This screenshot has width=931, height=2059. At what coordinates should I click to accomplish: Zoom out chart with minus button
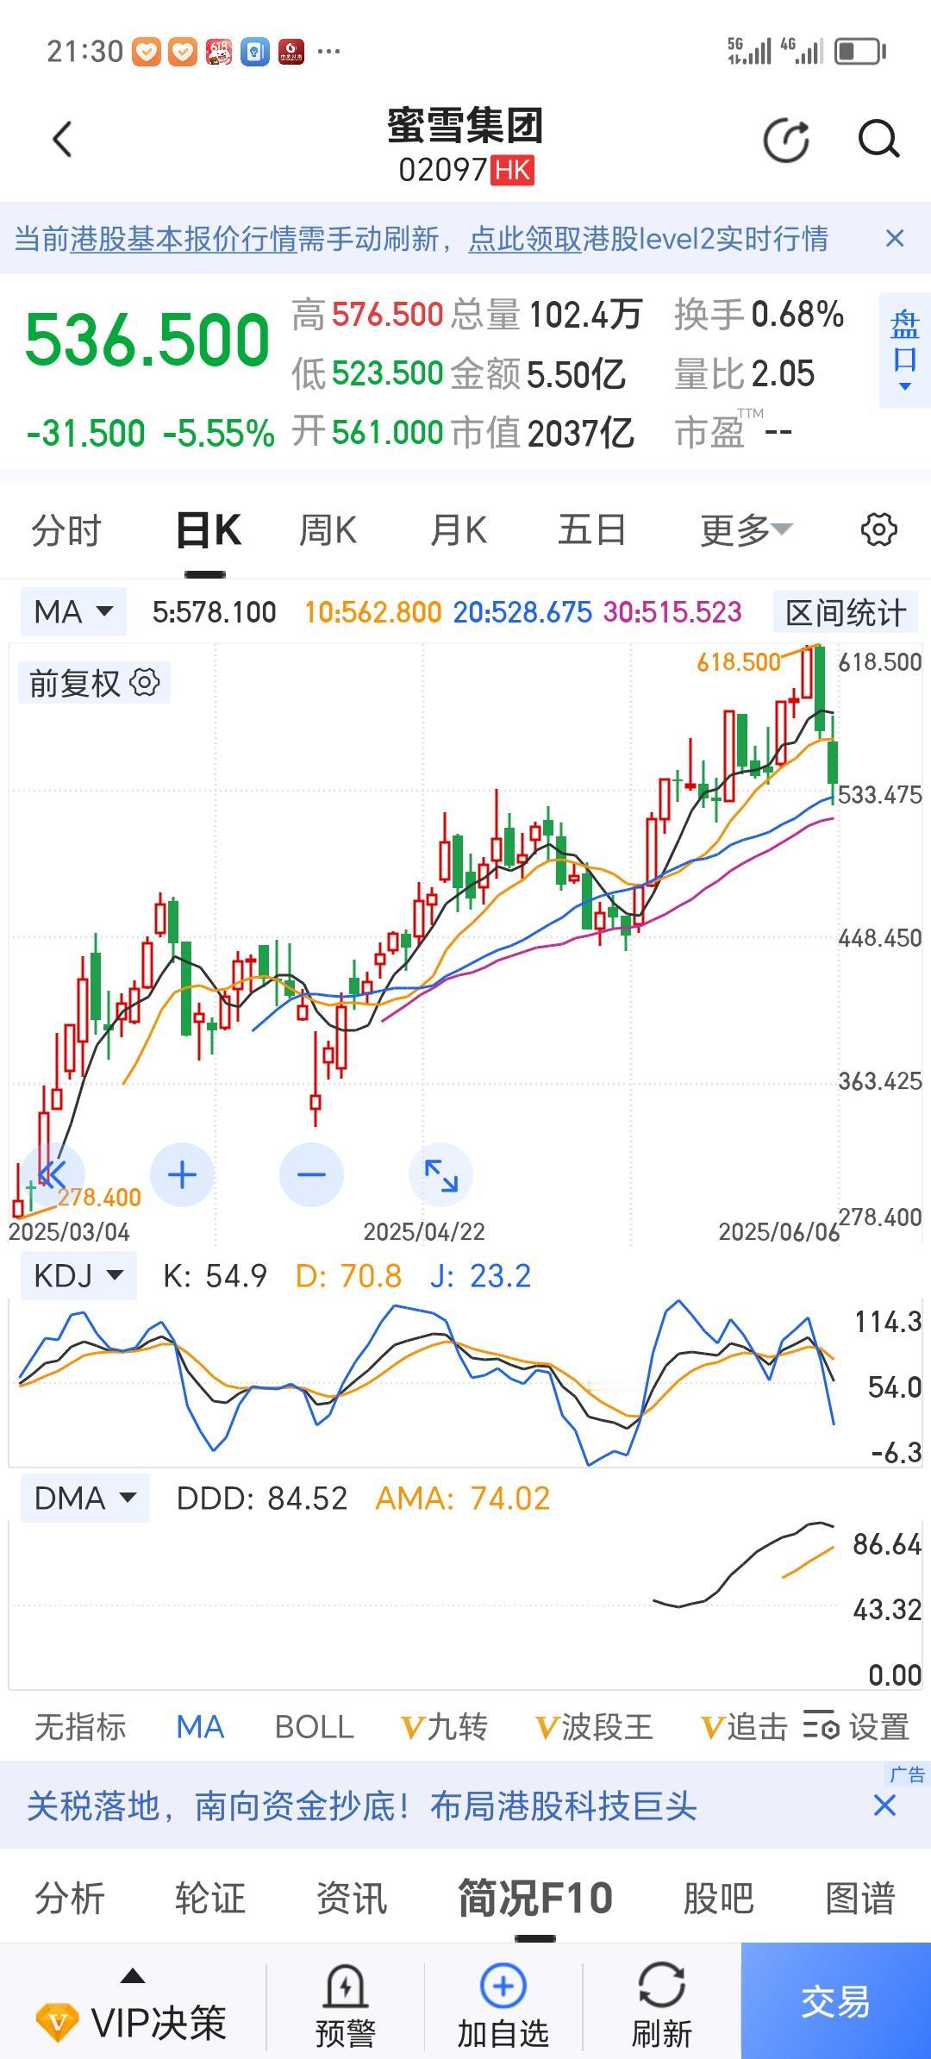(x=311, y=1174)
